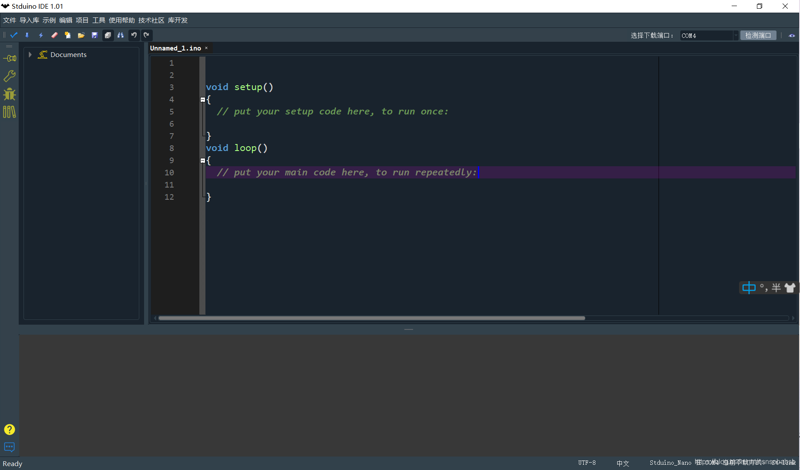Viewport: 800px width, 470px height.
Task: Collapse the setup function fold marker
Action: coord(203,100)
